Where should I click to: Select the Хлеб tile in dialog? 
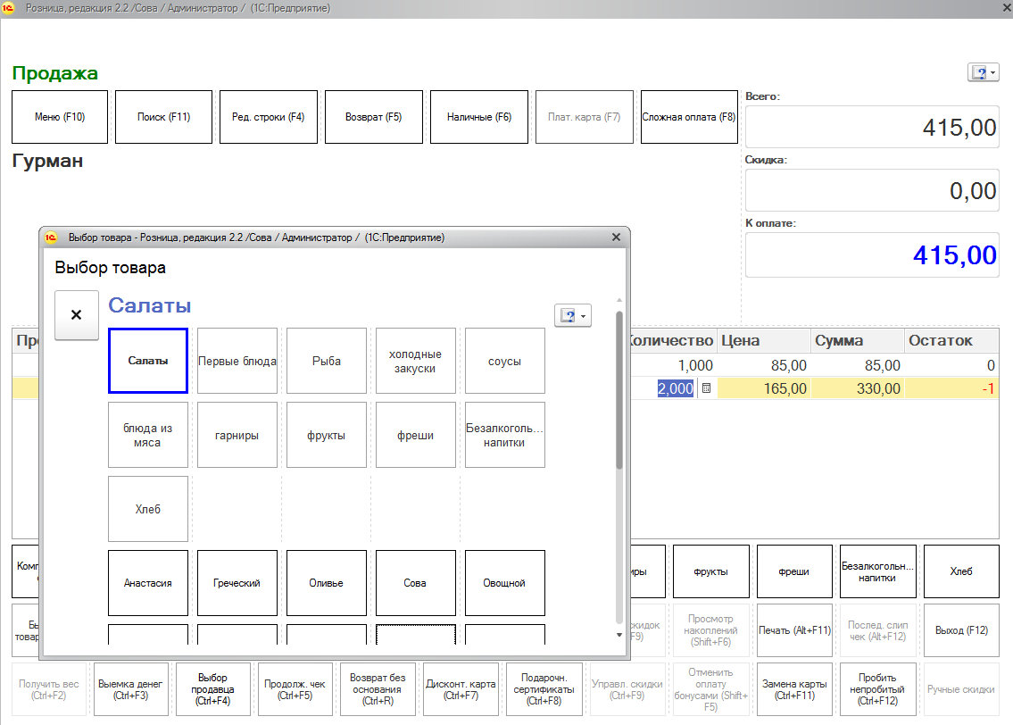pyautogui.click(x=148, y=509)
